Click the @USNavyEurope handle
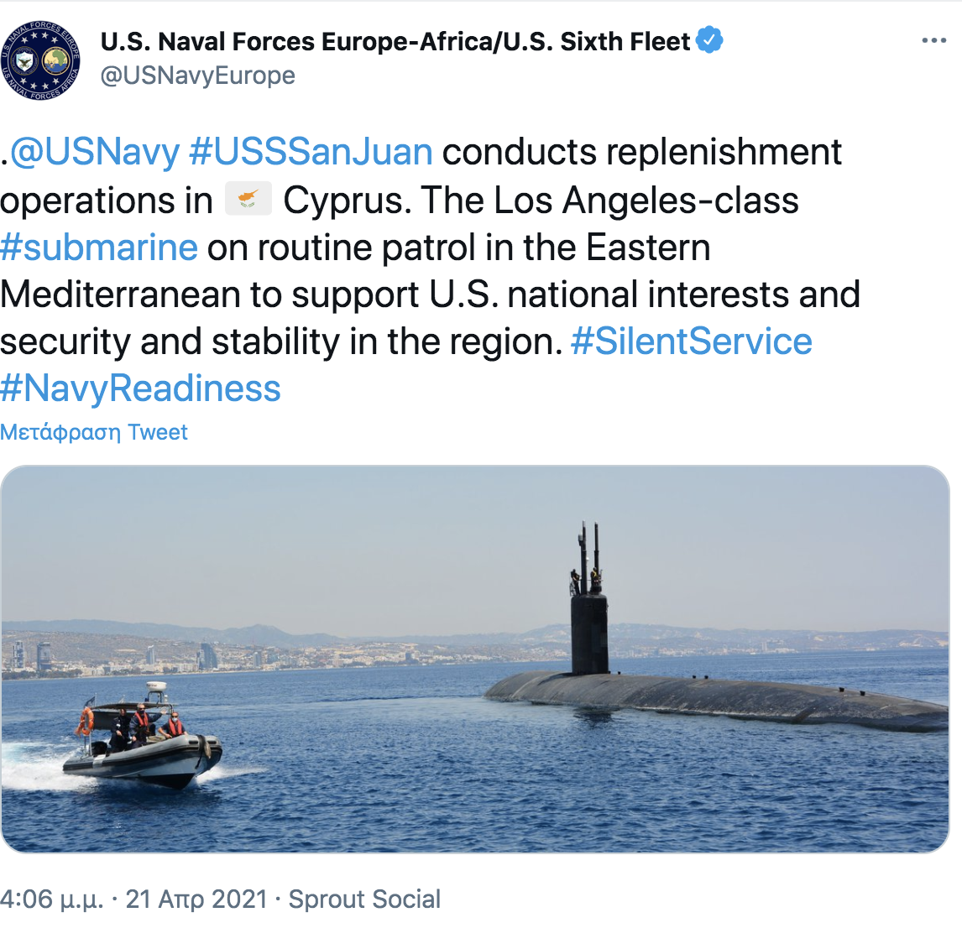Image resolution: width=962 pixels, height=928 pixels. pyautogui.click(x=197, y=76)
